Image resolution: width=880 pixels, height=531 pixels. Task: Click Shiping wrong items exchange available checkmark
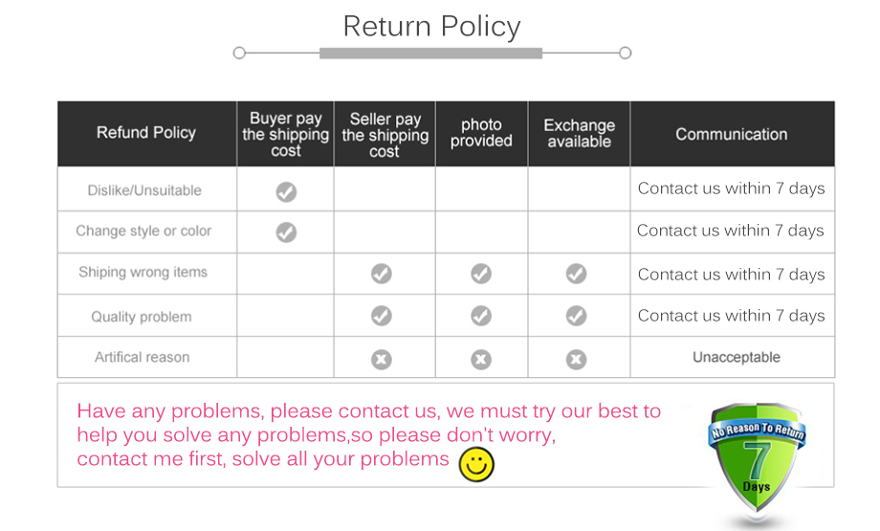click(576, 275)
